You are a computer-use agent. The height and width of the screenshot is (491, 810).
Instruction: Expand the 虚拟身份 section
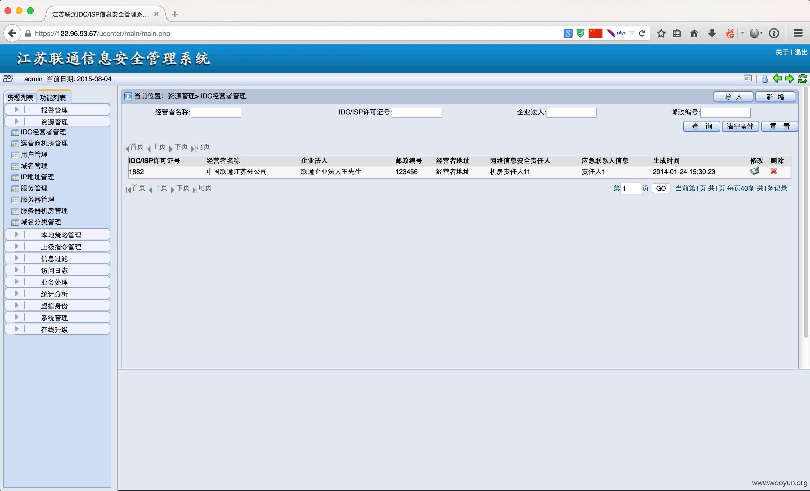[x=57, y=306]
